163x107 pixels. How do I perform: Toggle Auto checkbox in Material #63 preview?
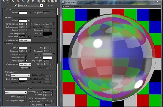(x=63, y=6)
